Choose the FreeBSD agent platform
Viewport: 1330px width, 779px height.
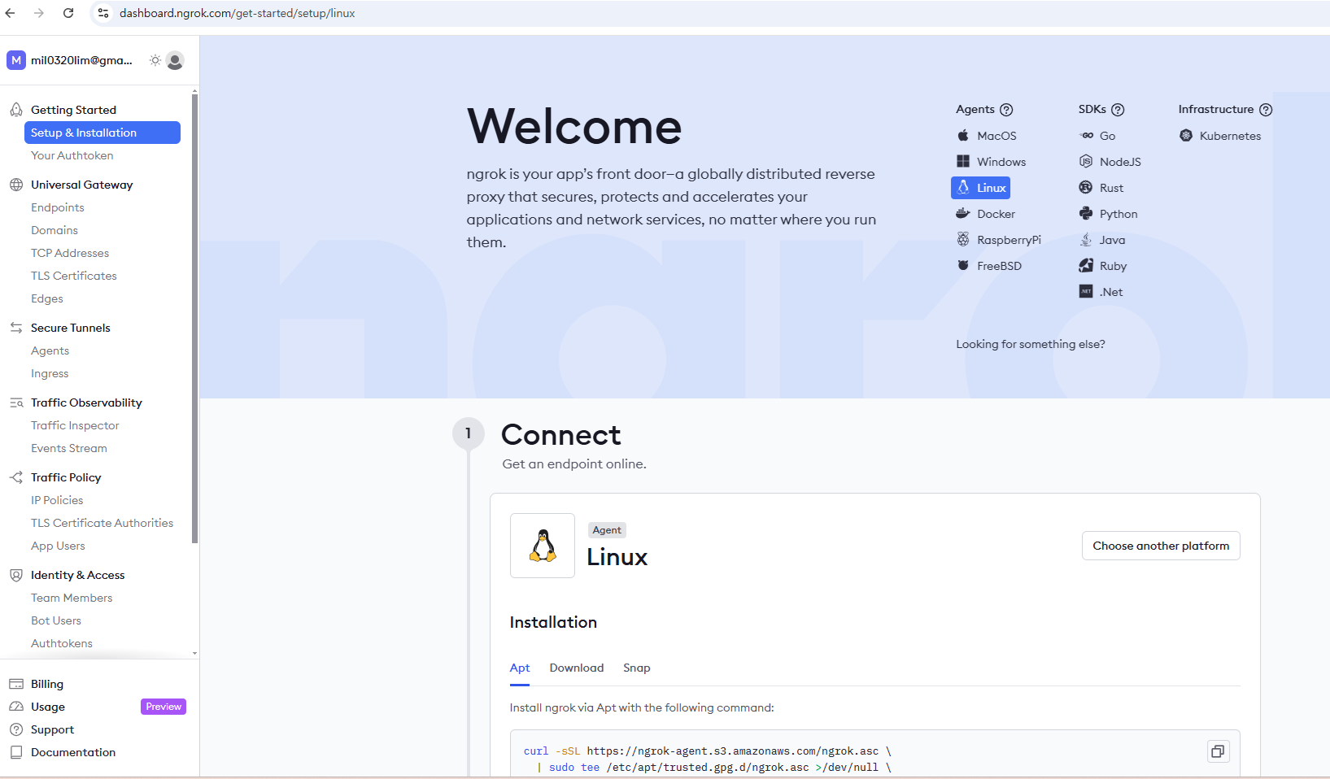989,266
